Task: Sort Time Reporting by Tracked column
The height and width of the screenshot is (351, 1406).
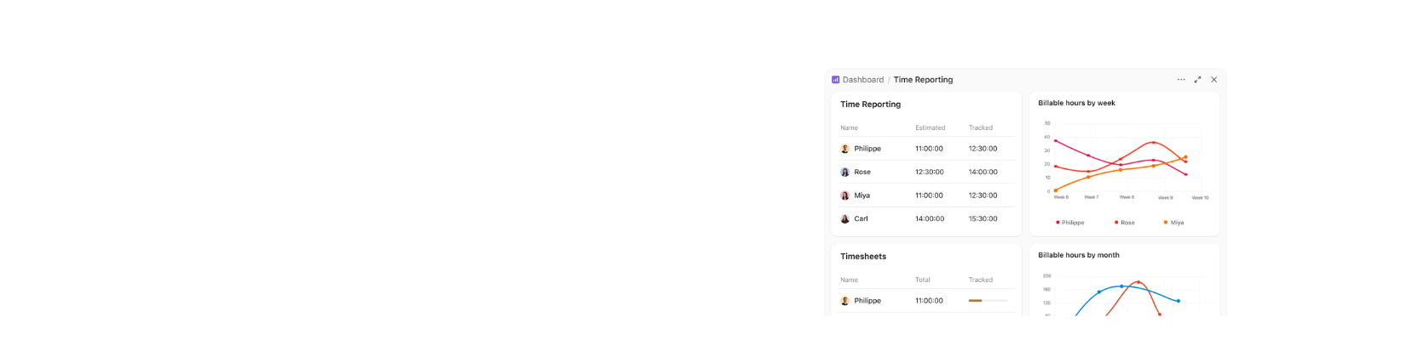Action: [980, 128]
